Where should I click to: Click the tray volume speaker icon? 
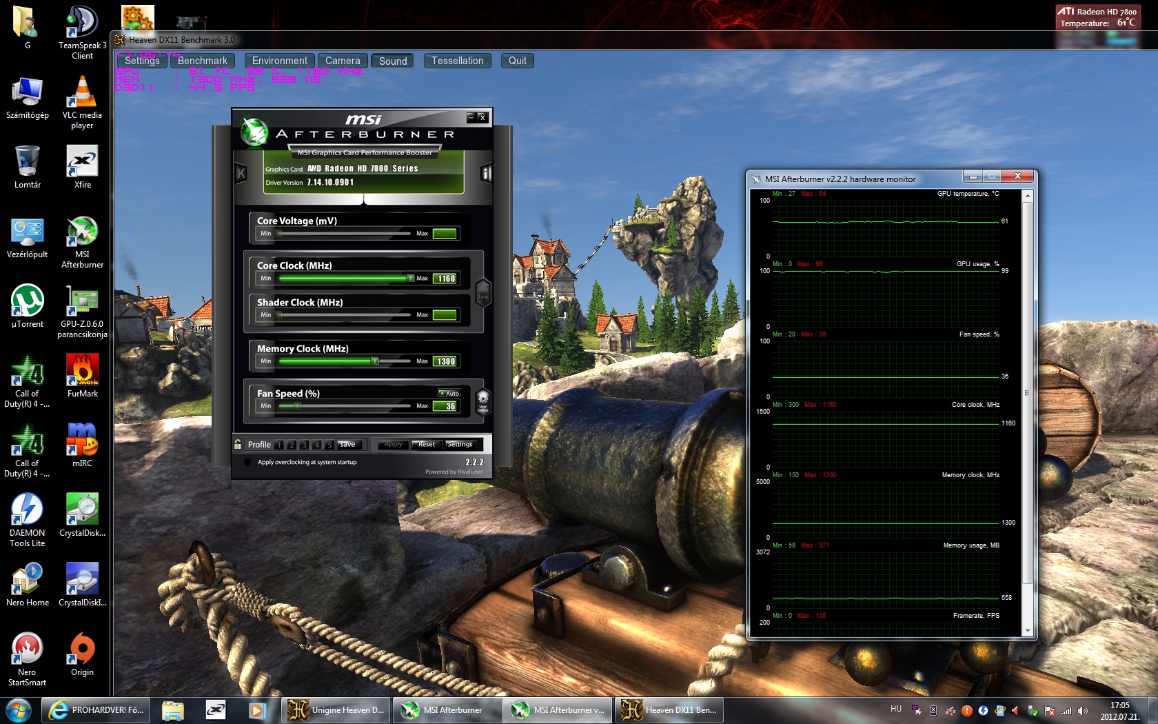pos(1083,710)
